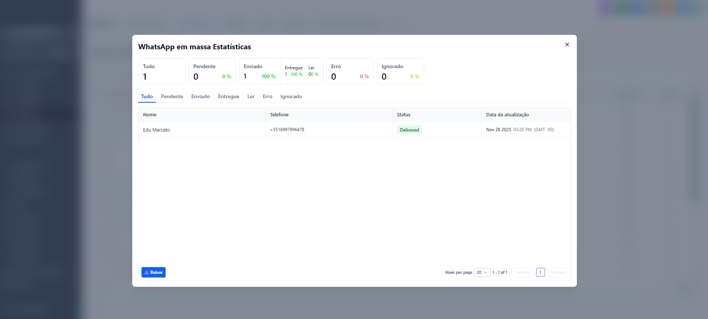
Task: Click the Ignorado statistics card
Action: pos(400,71)
